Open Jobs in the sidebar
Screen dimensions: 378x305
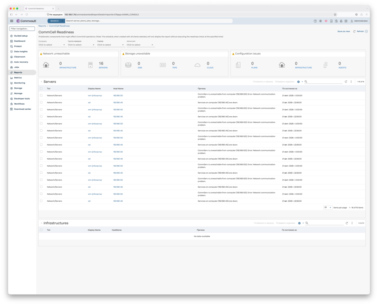coord(16,67)
